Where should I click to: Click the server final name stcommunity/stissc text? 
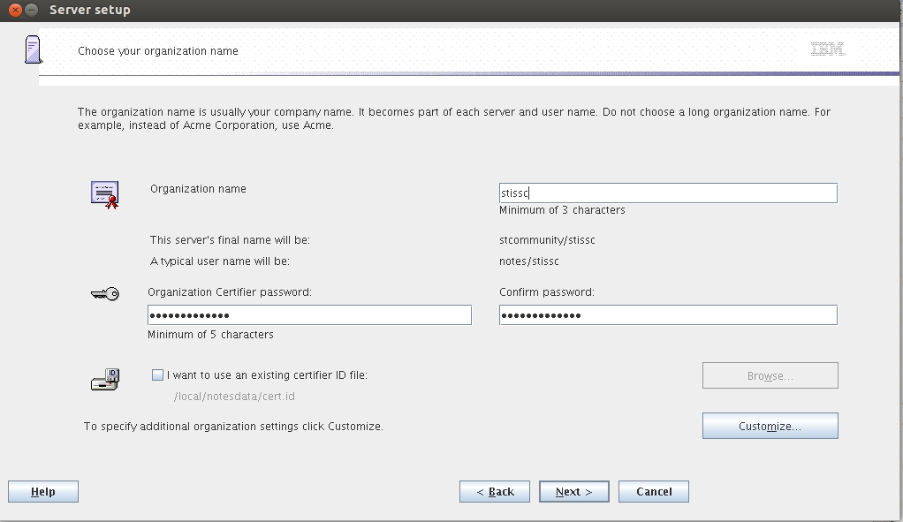tap(548, 239)
